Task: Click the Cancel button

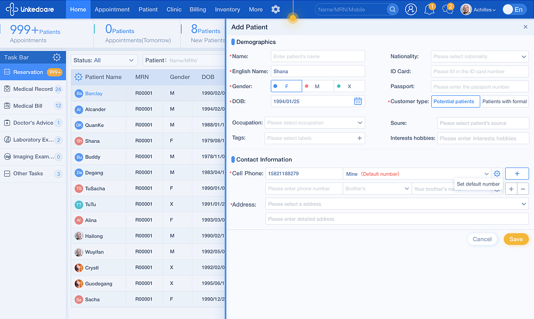Action: pos(482,239)
